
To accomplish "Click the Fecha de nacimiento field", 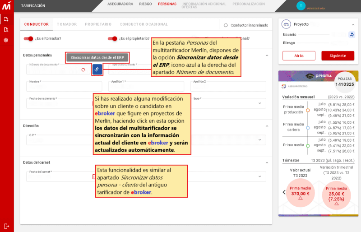I will click(60, 103).
